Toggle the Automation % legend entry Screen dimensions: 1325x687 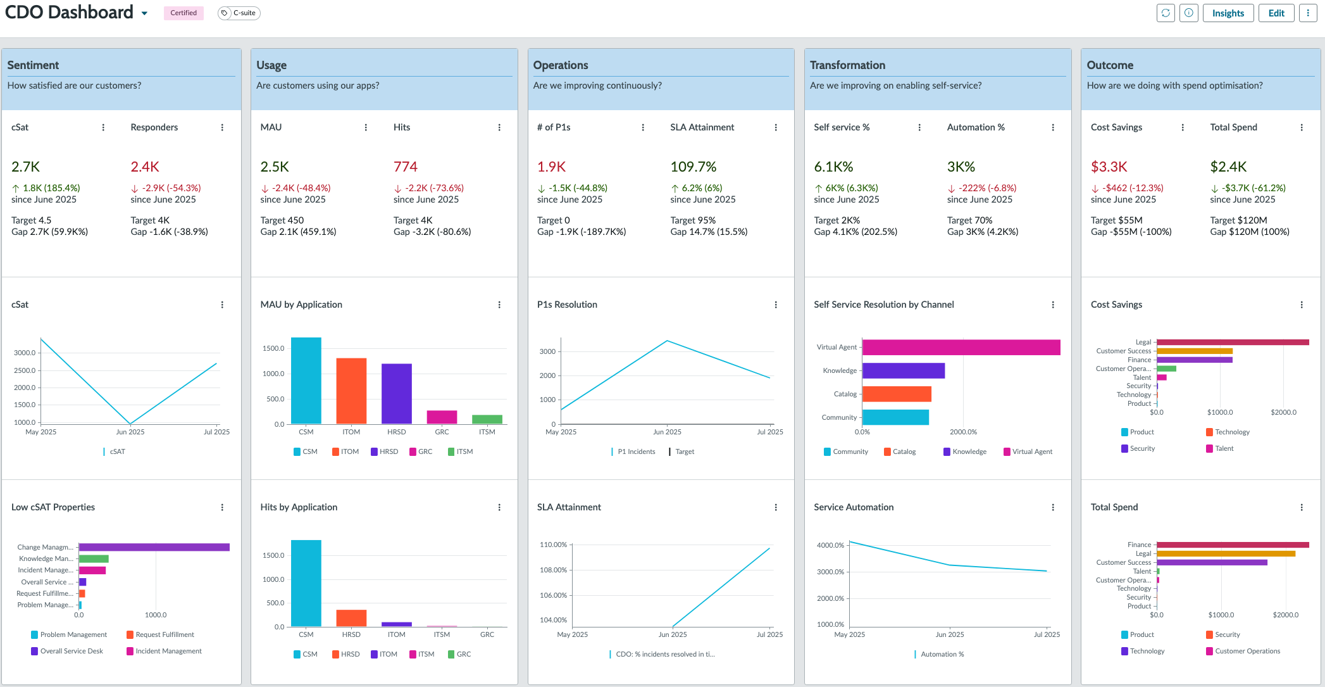click(x=939, y=654)
